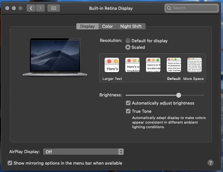The image size is (223, 172).
Task: Pick the middle scaled resolution thumbnail
Action: click(153, 65)
